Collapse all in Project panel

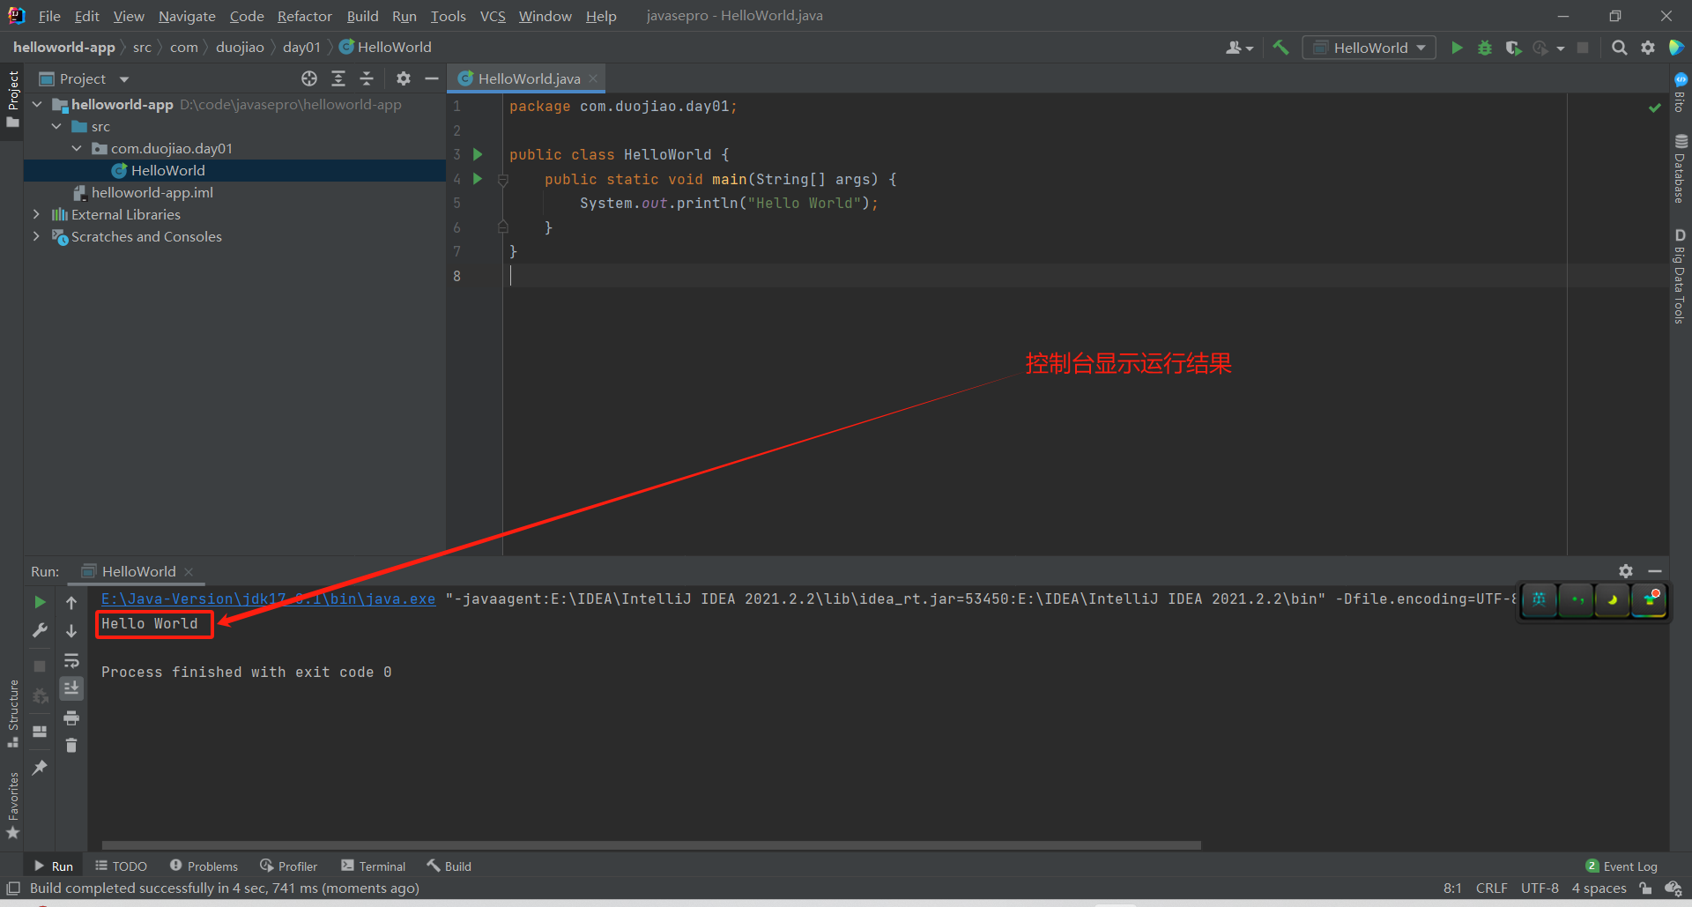(367, 78)
